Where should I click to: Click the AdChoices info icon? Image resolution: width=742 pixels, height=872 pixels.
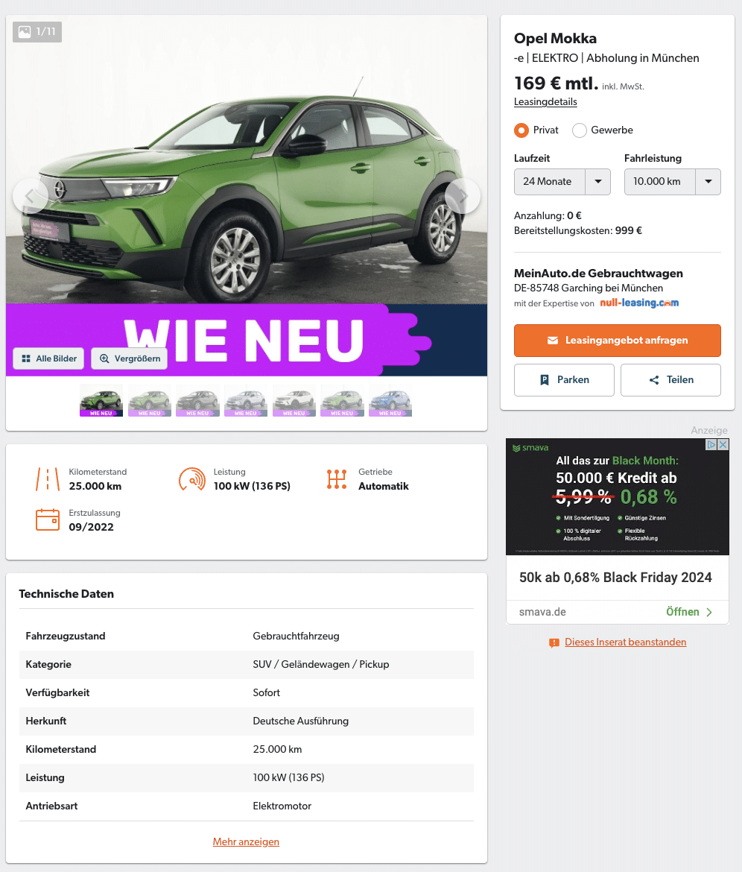click(x=711, y=444)
